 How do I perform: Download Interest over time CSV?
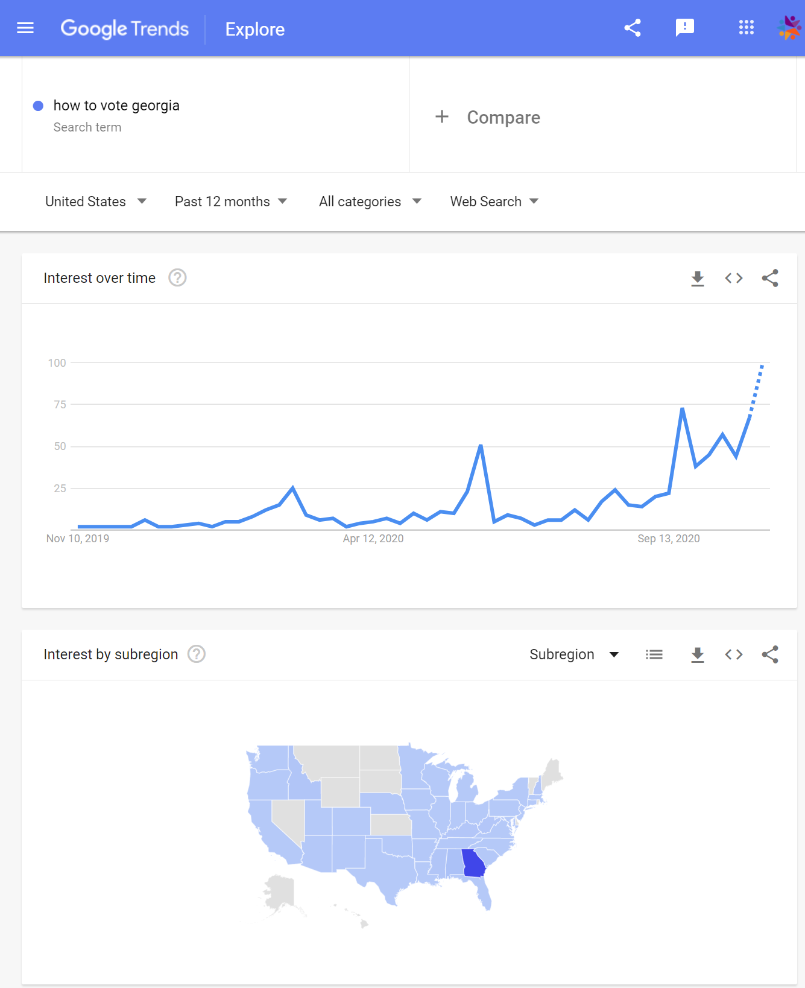tap(698, 278)
